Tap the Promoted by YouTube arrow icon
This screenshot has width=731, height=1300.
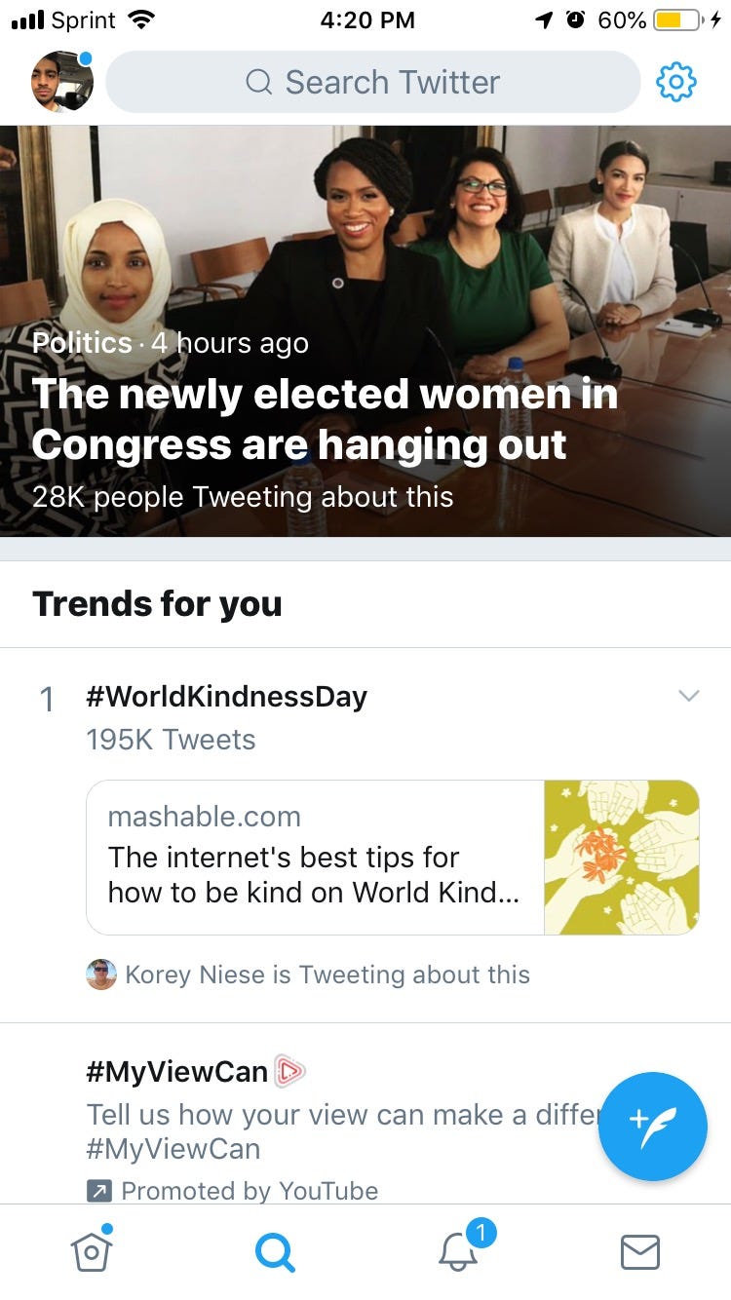pyautogui.click(x=98, y=1191)
